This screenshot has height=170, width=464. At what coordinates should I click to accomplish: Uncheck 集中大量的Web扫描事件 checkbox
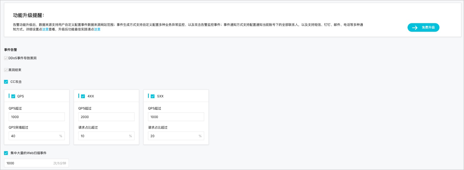(x=6, y=153)
